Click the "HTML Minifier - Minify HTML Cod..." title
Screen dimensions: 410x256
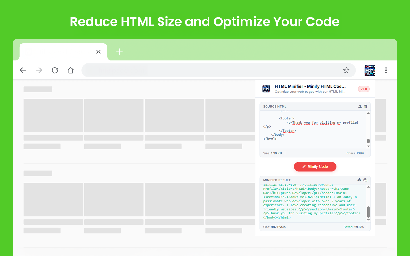pyautogui.click(x=310, y=86)
